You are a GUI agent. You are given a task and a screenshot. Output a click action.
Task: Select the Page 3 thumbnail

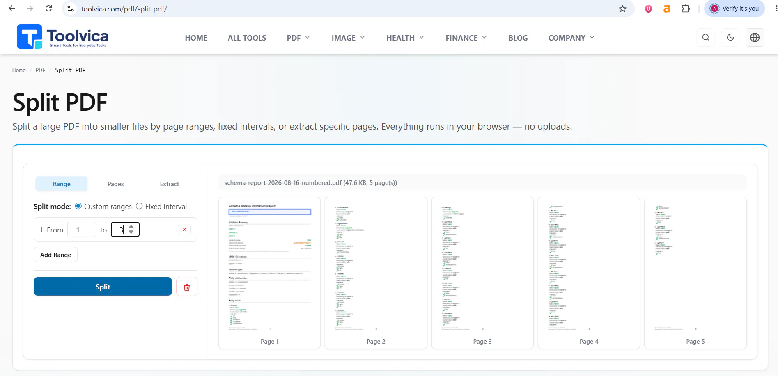[482, 273]
